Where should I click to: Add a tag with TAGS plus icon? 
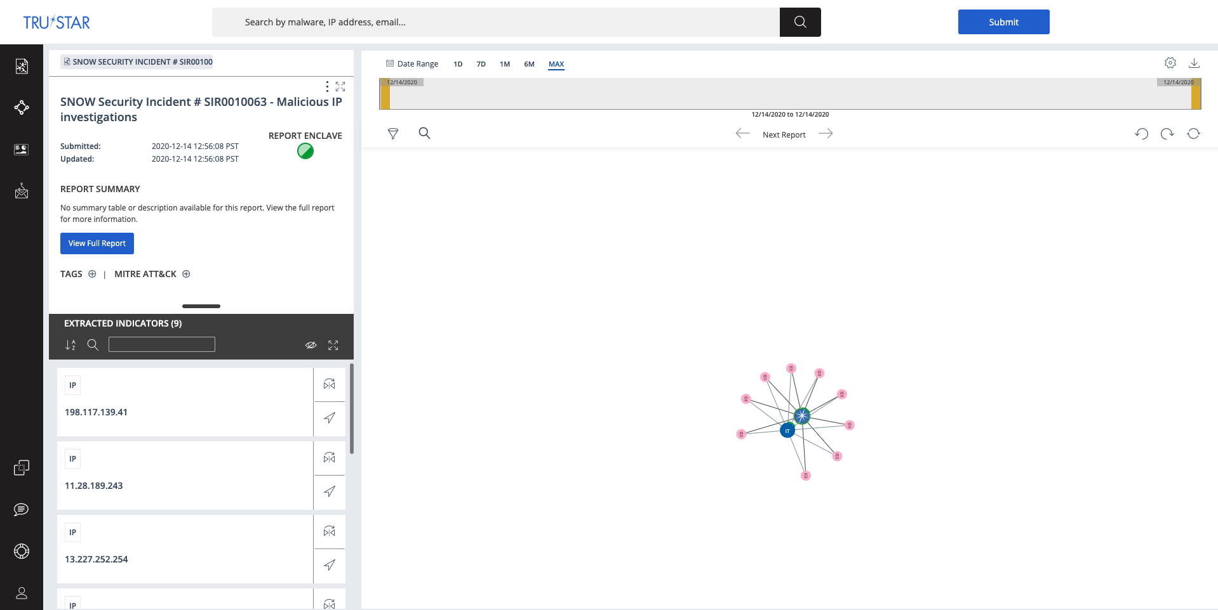(92, 274)
